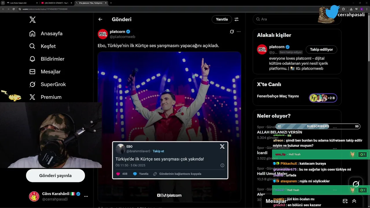Open account menu dots beside Câvs Karahânli

[86, 196]
